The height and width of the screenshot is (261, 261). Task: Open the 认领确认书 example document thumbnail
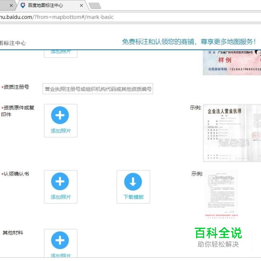221,195
